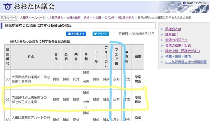
Task: Click the 件名 table column header
Action: coord(31,57)
